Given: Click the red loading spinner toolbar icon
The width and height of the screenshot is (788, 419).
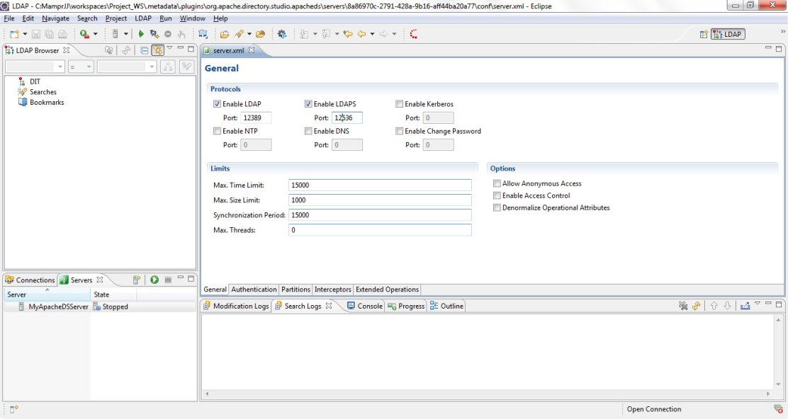Looking at the screenshot, I should point(413,34).
